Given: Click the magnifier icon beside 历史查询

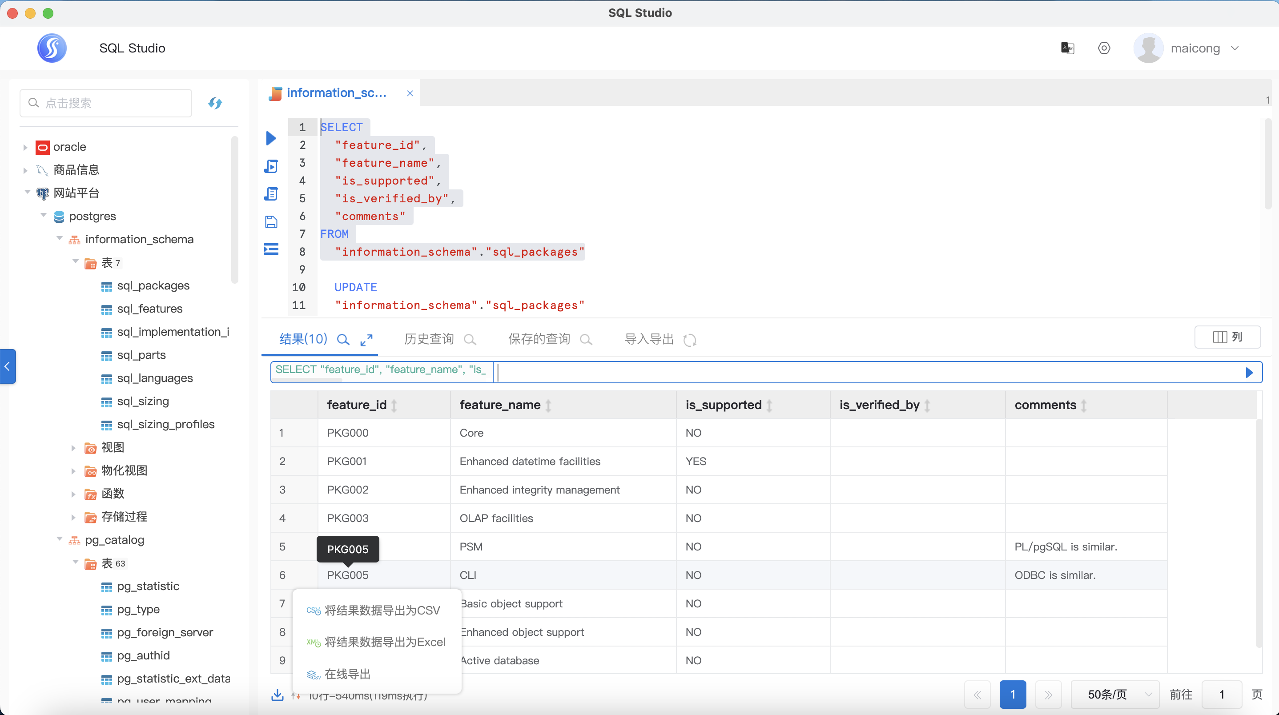Looking at the screenshot, I should [470, 340].
